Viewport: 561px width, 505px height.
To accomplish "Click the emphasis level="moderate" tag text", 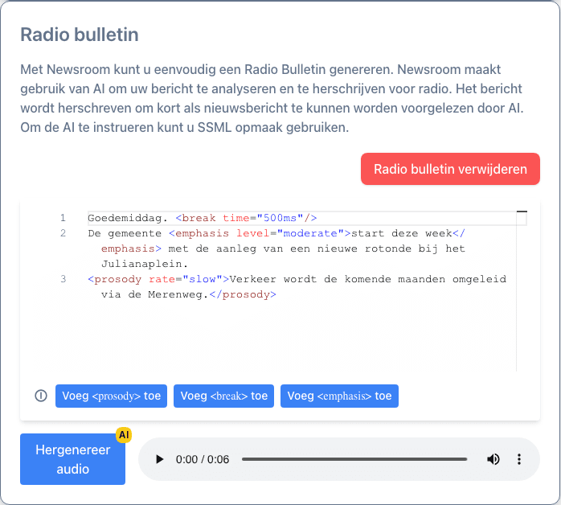I will [260, 233].
